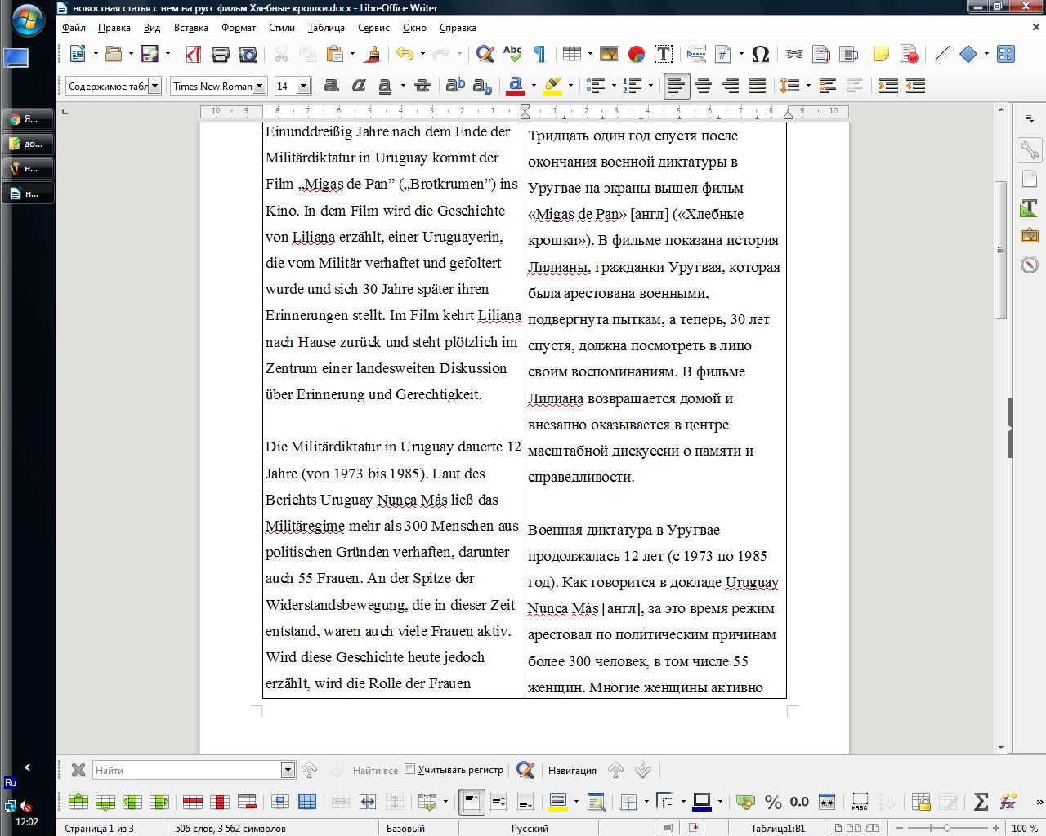
Task: Open Find and Replace from main toolbar
Action: coord(485,54)
